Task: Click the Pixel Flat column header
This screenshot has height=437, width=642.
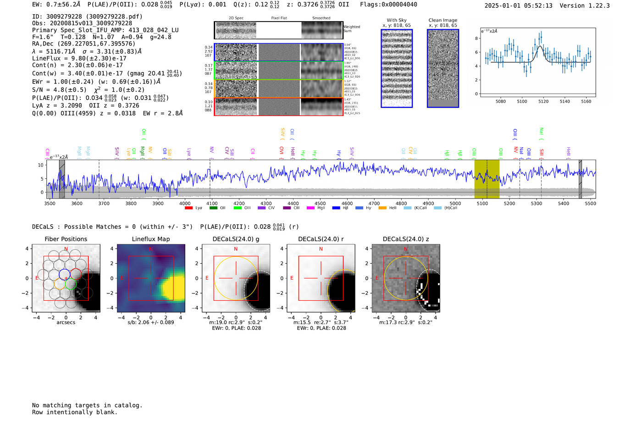Action: pos(279,18)
